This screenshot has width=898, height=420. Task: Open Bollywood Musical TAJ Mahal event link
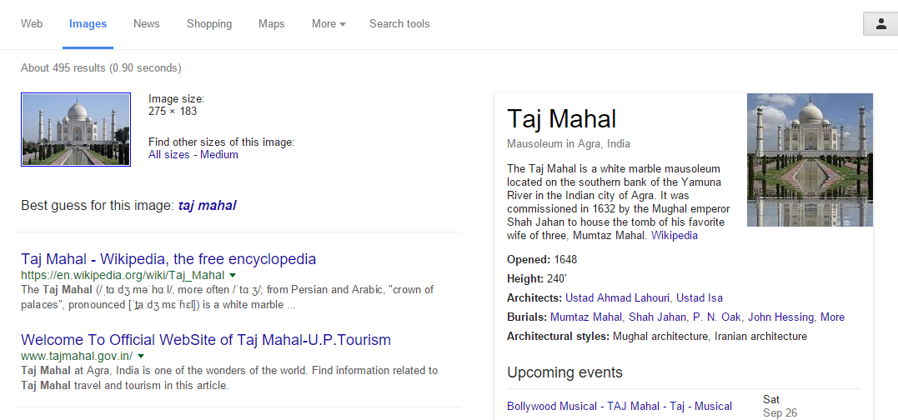click(620, 407)
